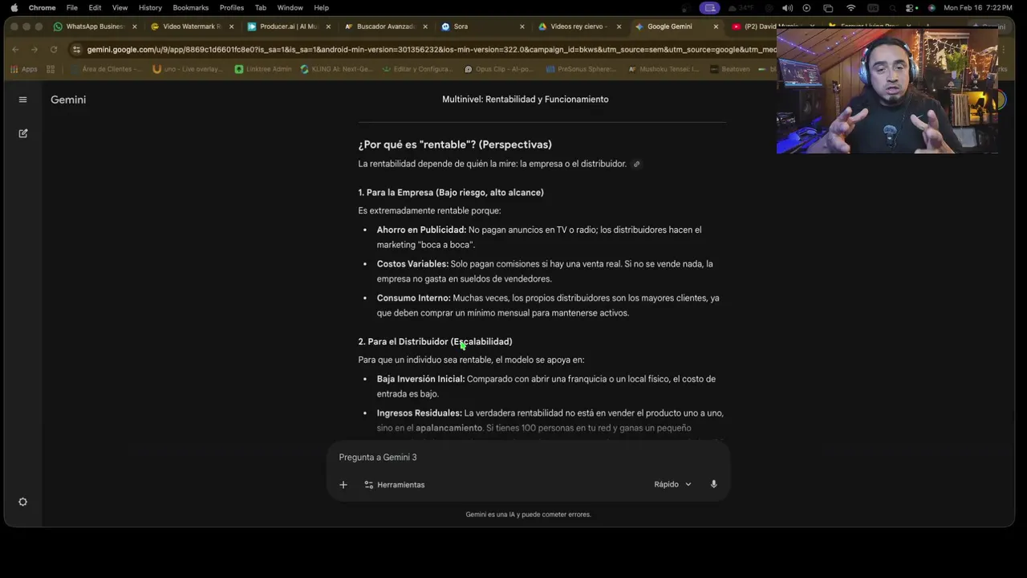Open the 'PreSonus Sphere' bookmark
Viewport: 1027px width, 578px height.
[x=581, y=69]
